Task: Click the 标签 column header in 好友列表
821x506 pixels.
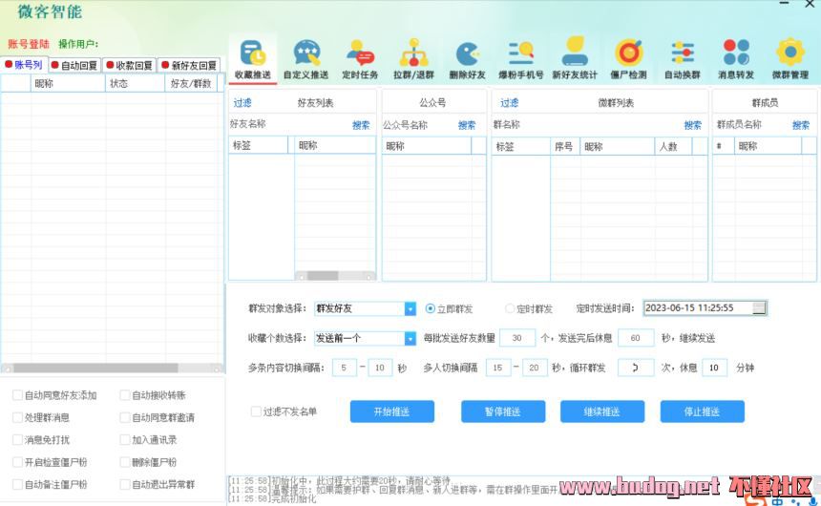Action: (x=258, y=146)
